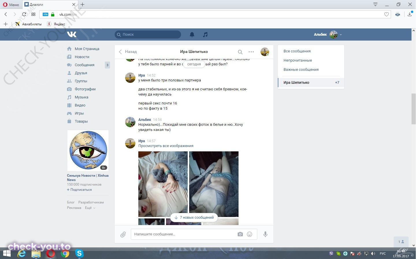Attach a file with the paperclip
Screen dimensions: 417x259
[x=123, y=235]
